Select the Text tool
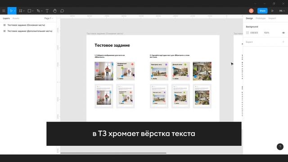288x162 pixels. coord(47,11)
